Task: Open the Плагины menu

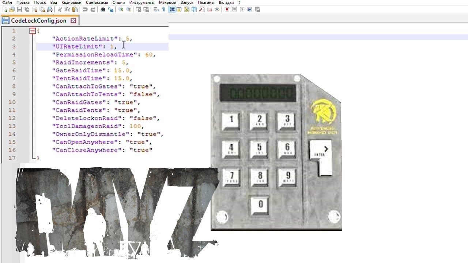Action: (206, 3)
